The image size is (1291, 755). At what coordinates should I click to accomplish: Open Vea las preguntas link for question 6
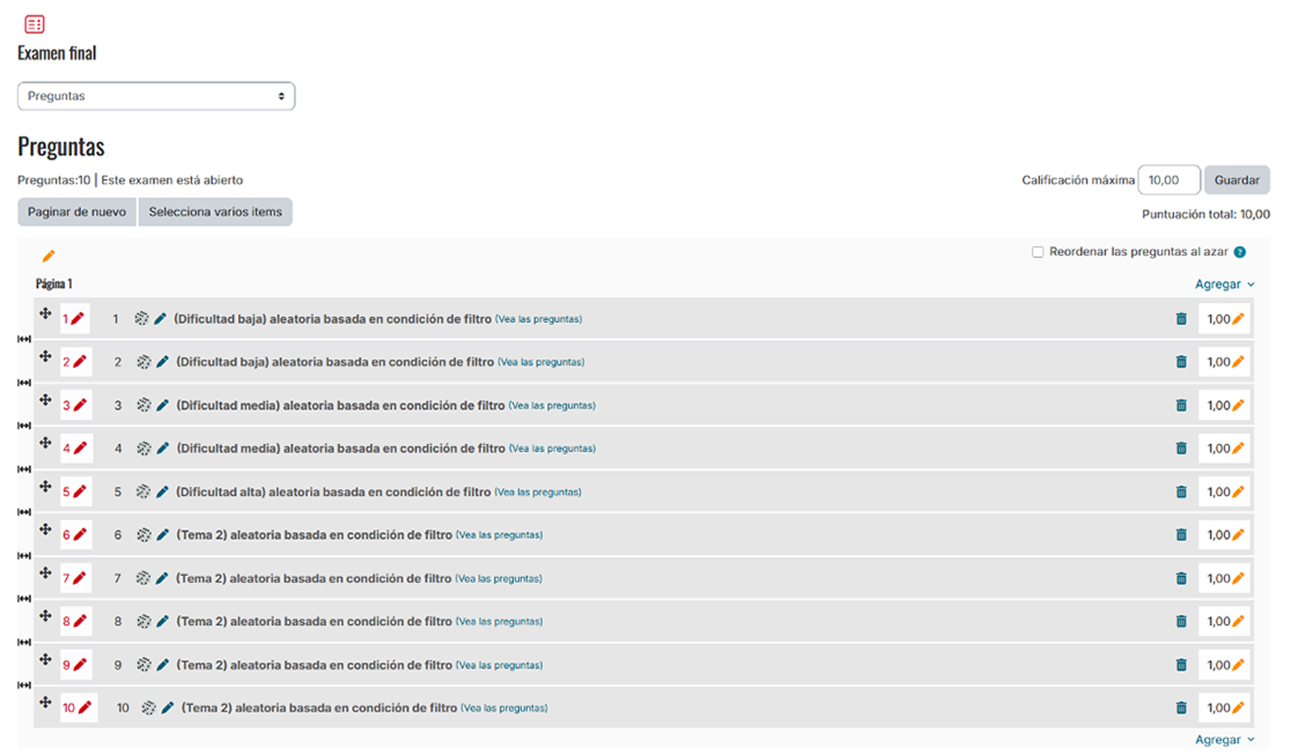(499, 536)
